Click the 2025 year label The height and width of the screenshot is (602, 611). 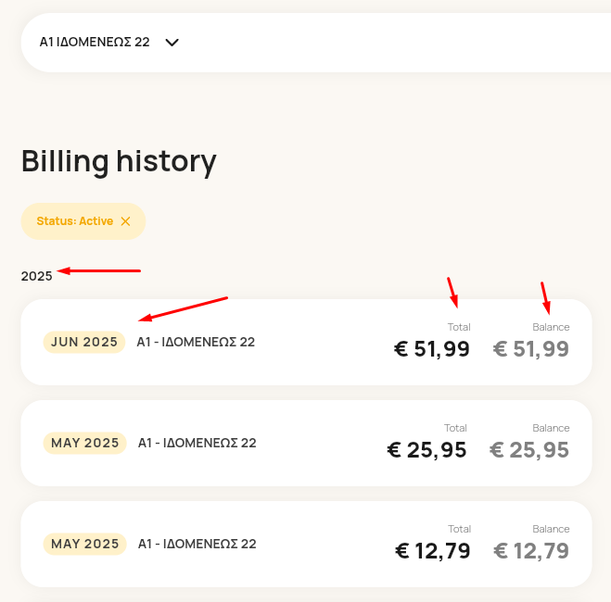(x=37, y=276)
